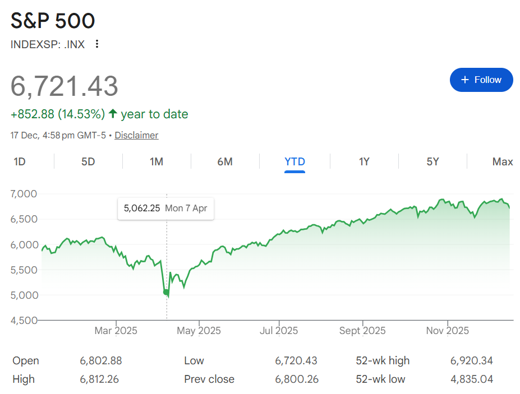Switch to the 1D time range tab
Screen dimensions: 520x394
[x=20, y=162]
